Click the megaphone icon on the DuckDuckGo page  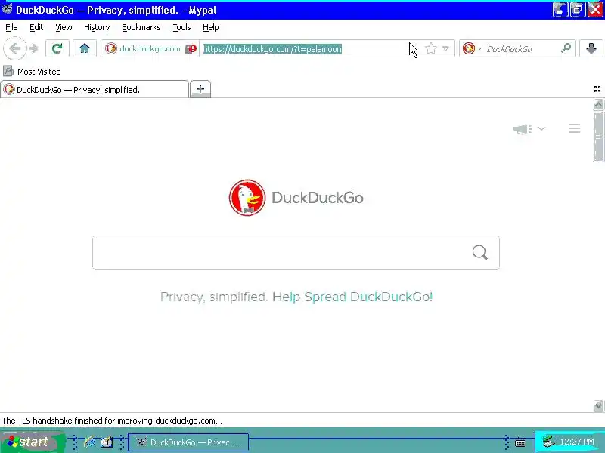coord(523,128)
